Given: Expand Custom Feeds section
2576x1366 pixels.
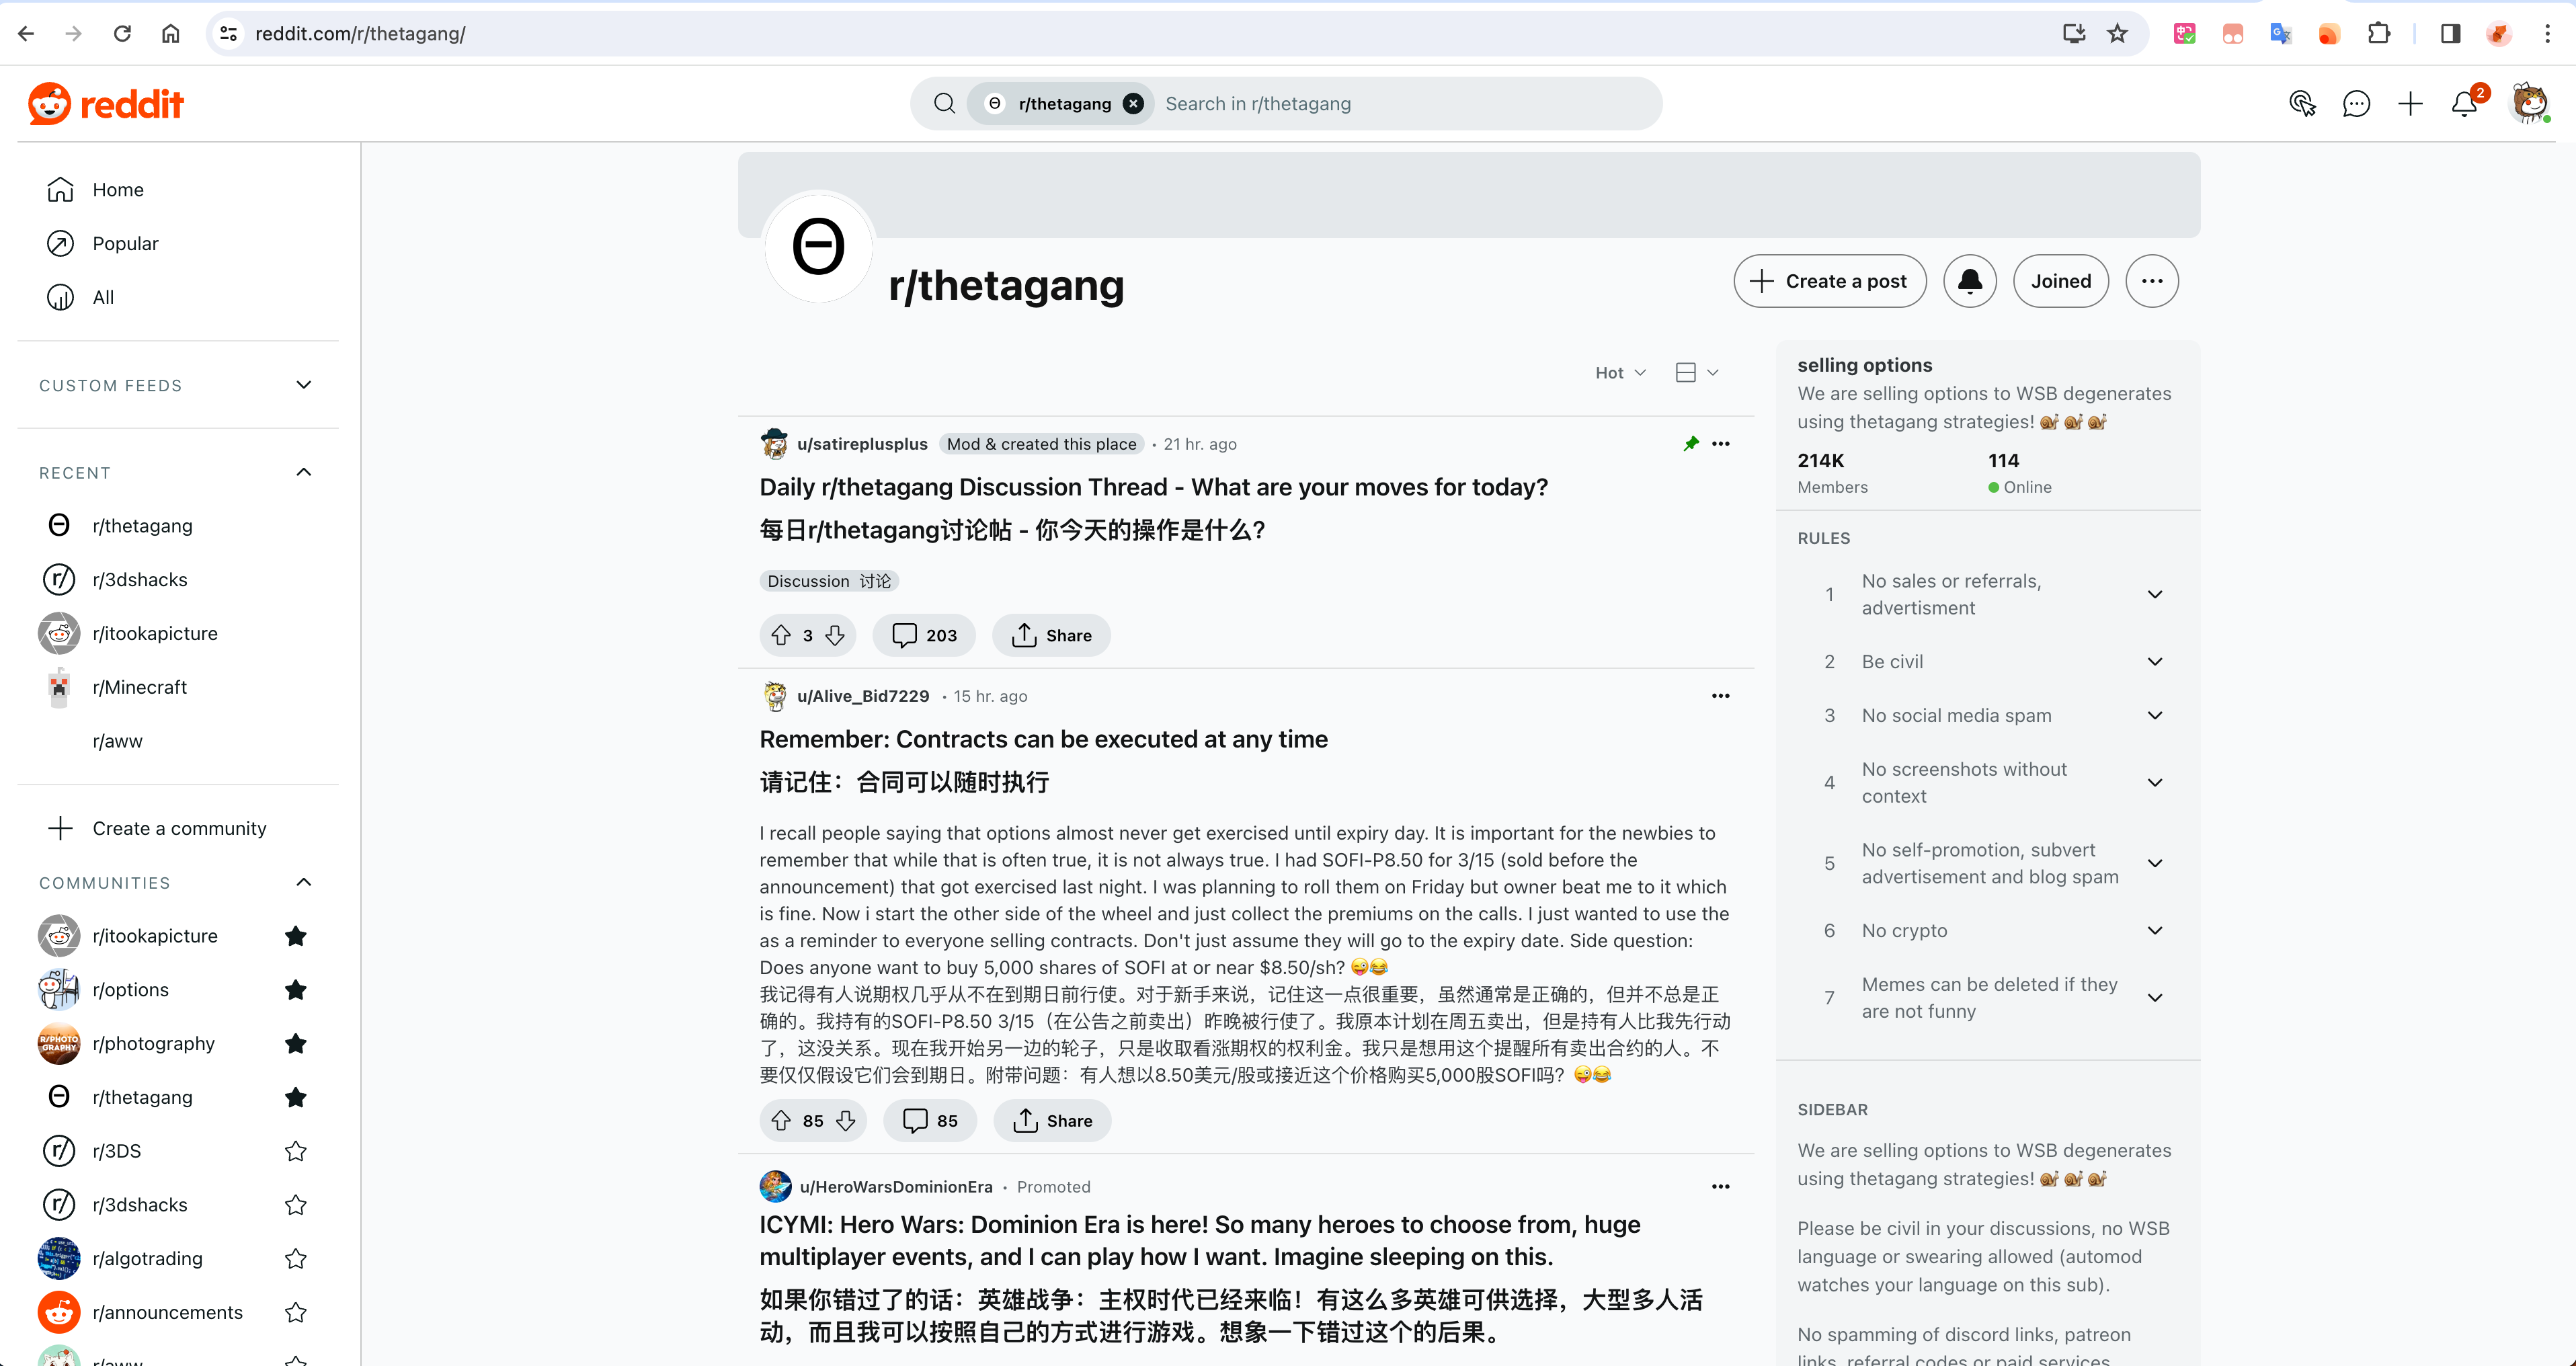Looking at the screenshot, I should (x=304, y=385).
